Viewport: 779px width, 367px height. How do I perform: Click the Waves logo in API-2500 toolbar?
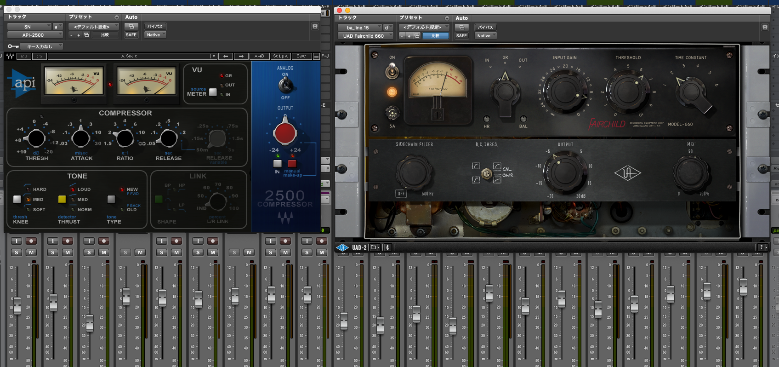[x=10, y=56]
